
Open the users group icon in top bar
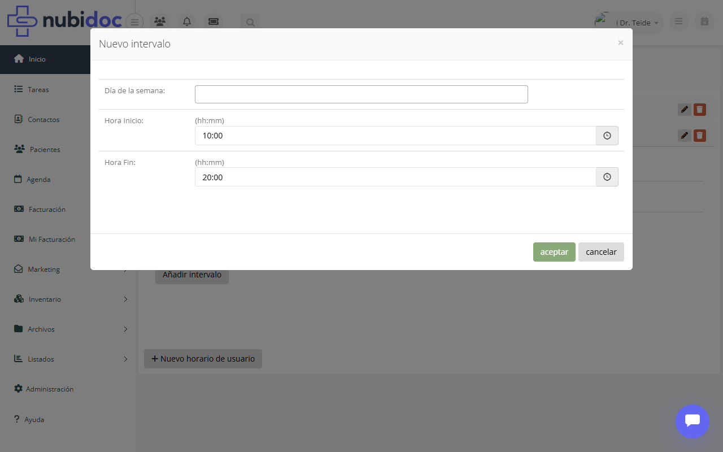(160, 21)
